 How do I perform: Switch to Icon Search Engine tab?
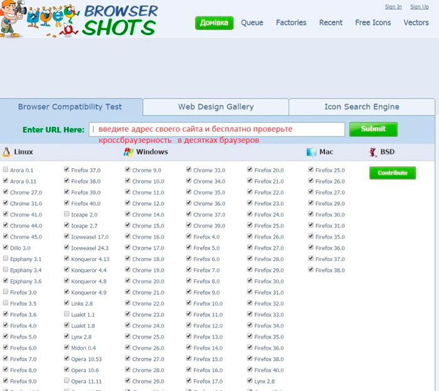coord(362,107)
